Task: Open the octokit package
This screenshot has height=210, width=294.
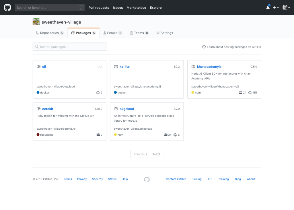Action: coord(48,109)
